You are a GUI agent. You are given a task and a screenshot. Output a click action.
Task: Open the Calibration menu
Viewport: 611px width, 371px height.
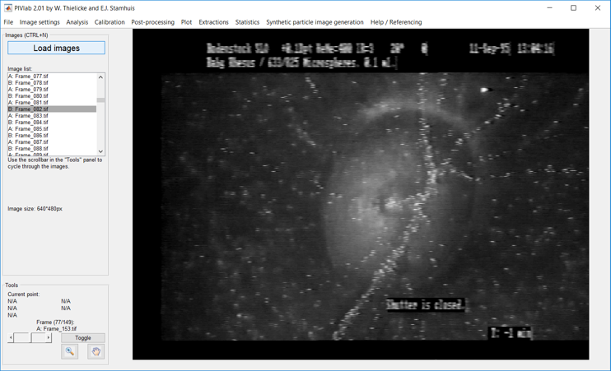click(x=110, y=22)
